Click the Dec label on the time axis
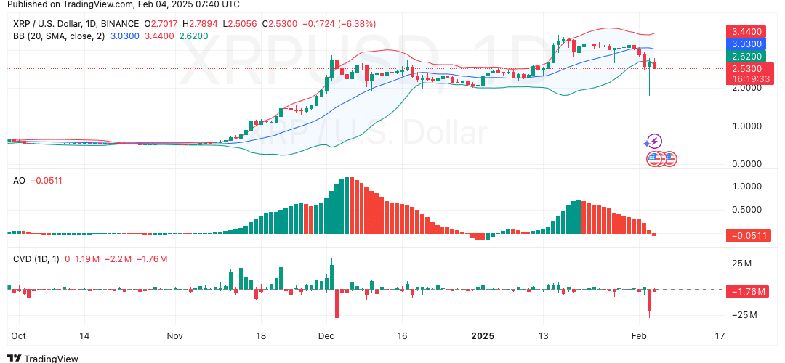 326,337
